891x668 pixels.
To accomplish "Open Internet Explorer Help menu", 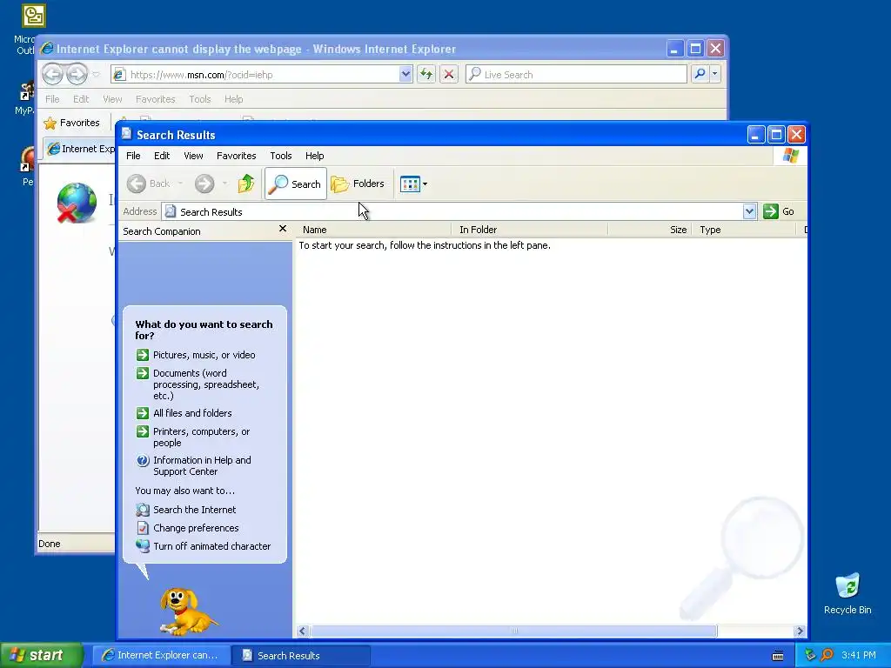I will click(x=233, y=99).
